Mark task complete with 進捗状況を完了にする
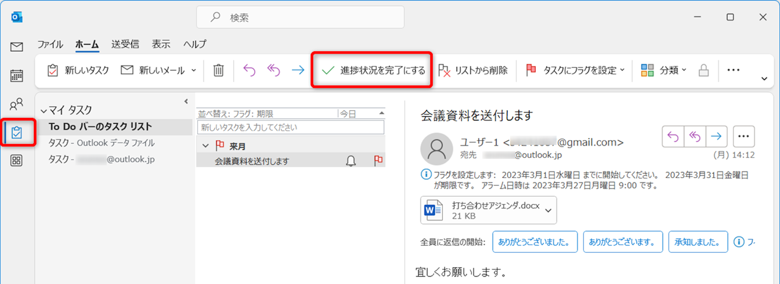Image resolution: width=780 pixels, height=284 pixels. click(x=372, y=70)
